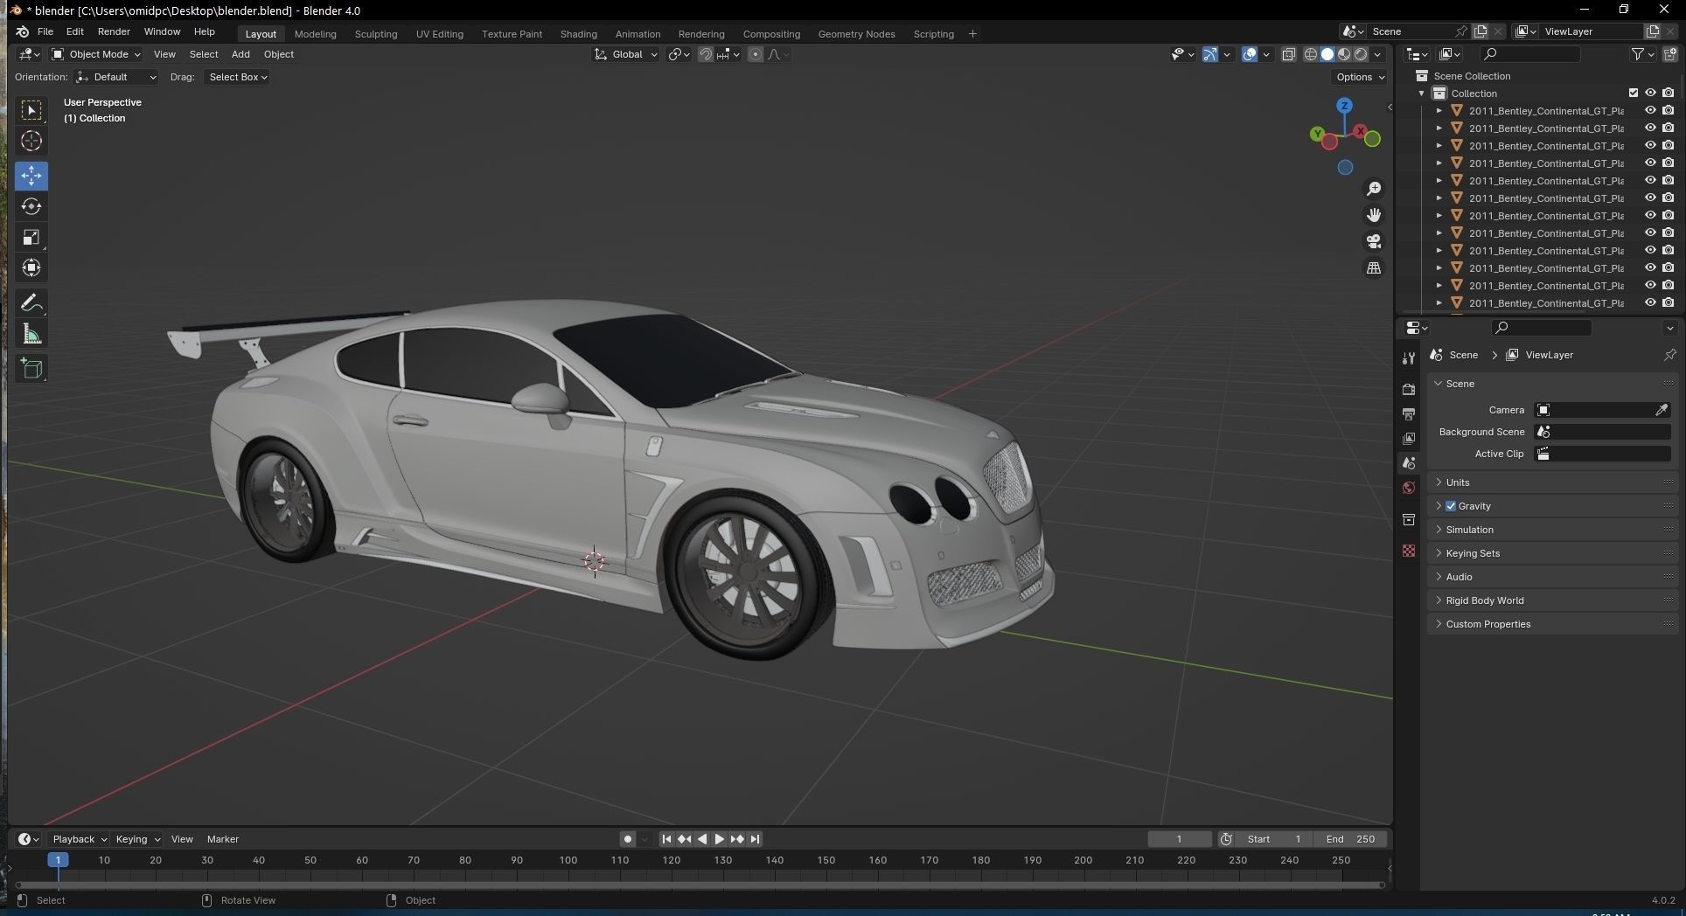Collapse the Collection in outliner

1422,94
